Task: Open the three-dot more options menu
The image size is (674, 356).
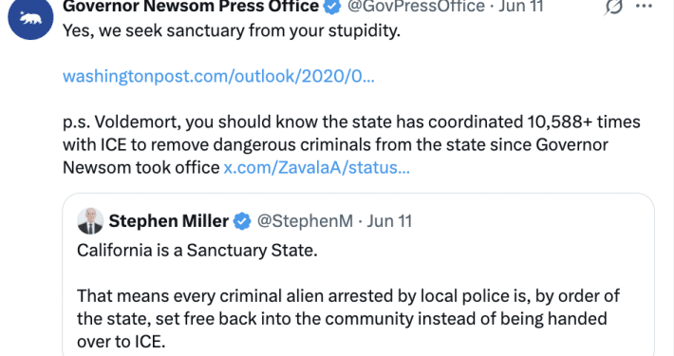Action: 644,6
